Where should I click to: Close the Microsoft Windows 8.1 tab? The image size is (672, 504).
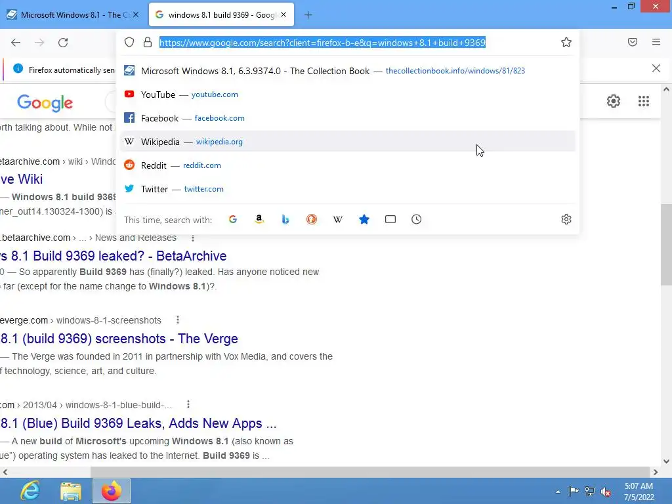[136, 14]
